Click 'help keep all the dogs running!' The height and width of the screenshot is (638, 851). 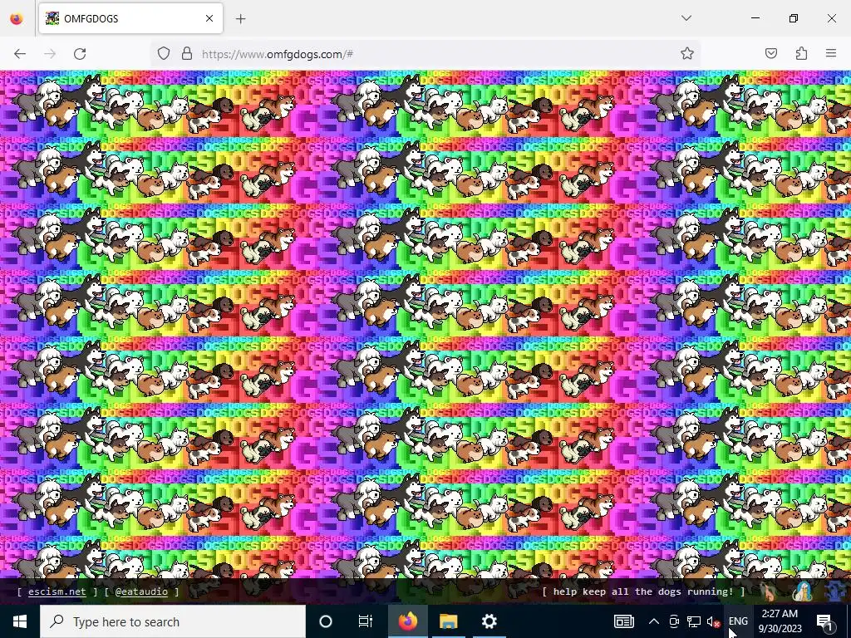643,591
